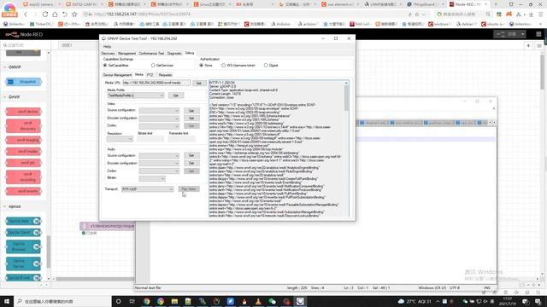Open the Audio Codec dropdown
The width and height of the screenshot is (547, 307).
(x=159, y=171)
